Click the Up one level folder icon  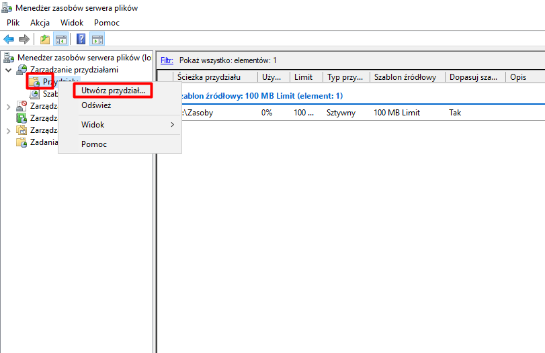coord(44,39)
